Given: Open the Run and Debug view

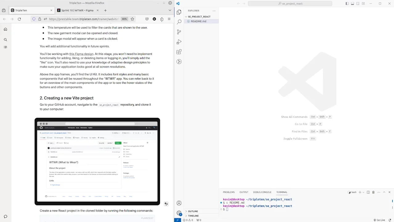Looking at the screenshot, I should [x=179, y=42].
